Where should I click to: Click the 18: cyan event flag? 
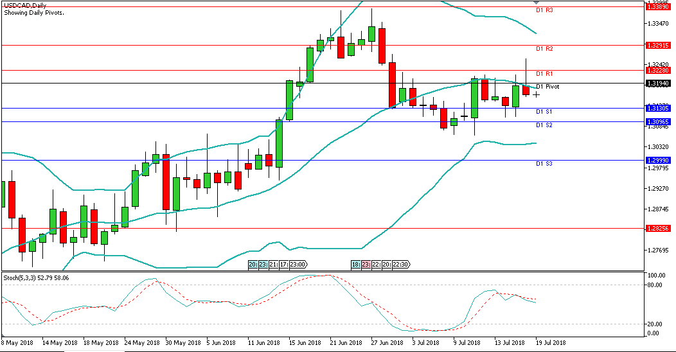pos(356,264)
